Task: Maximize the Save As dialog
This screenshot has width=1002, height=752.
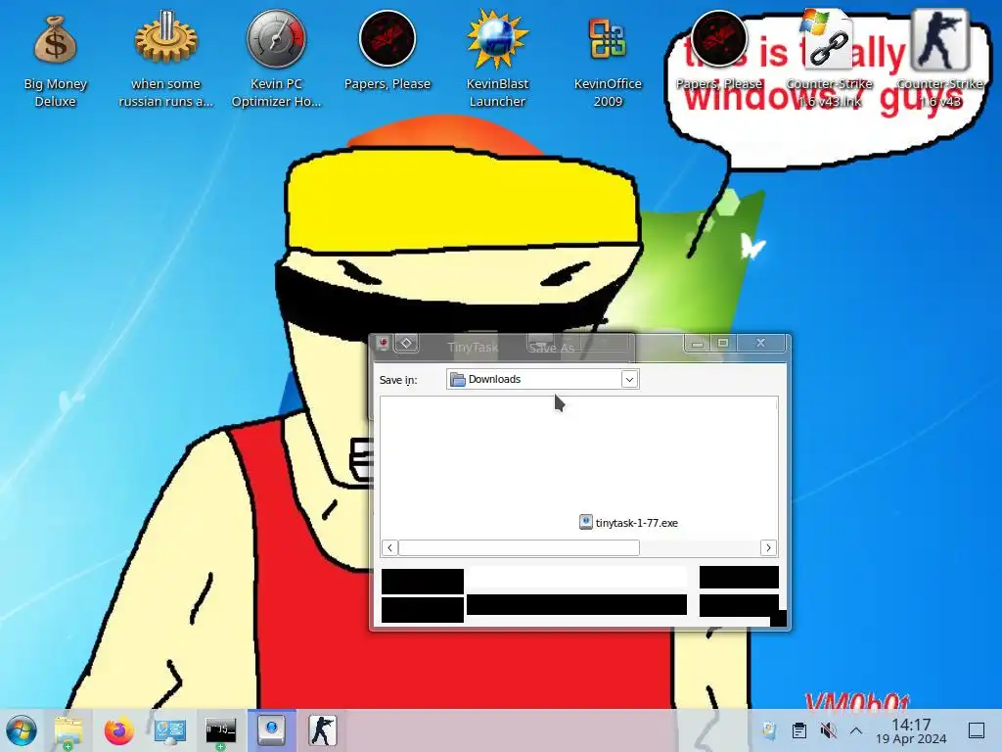Action: coord(723,344)
